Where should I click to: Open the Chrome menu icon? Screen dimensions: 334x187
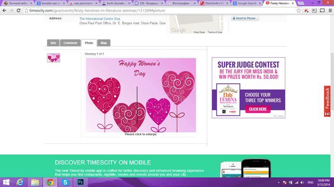tap(330, 10)
